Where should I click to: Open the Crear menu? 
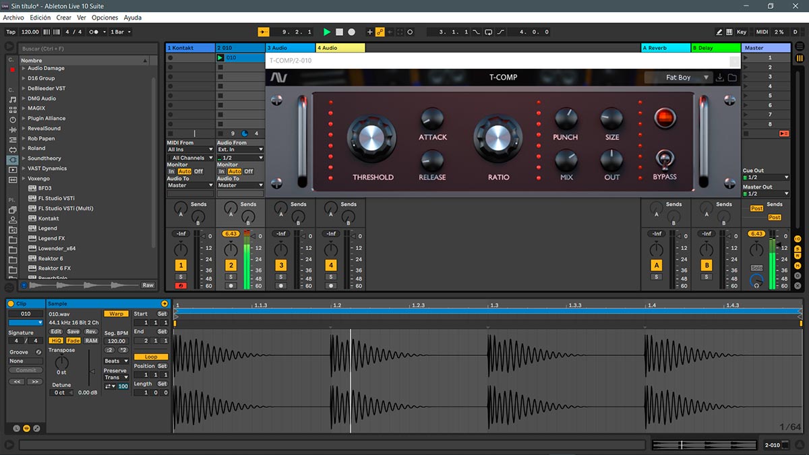click(63, 18)
